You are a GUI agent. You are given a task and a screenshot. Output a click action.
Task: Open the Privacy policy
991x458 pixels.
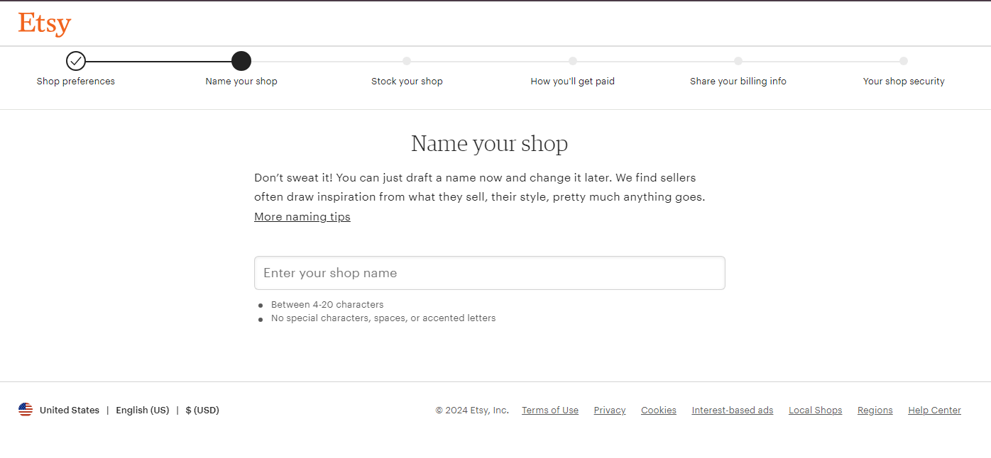[609, 410]
